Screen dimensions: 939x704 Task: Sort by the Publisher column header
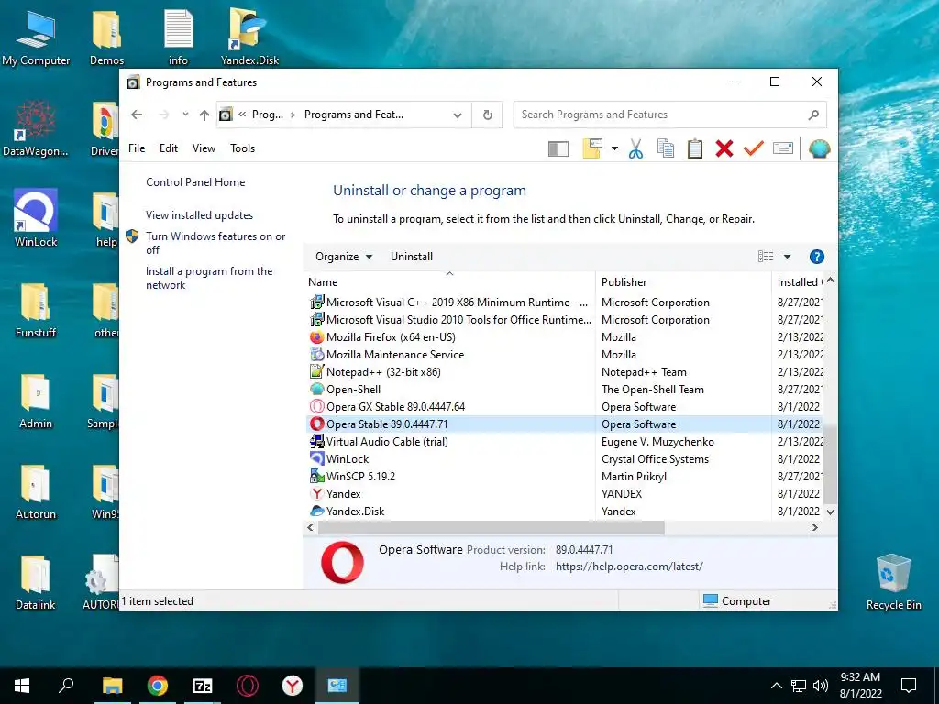683,282
